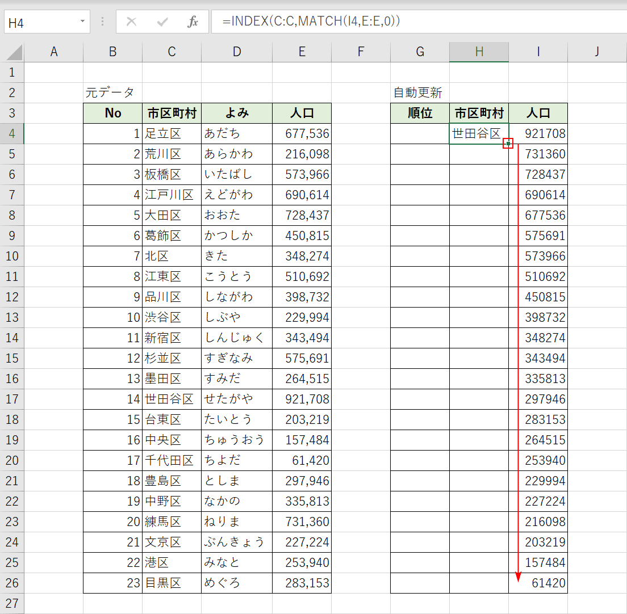Click the cell with value 283,153

point(302,583)
